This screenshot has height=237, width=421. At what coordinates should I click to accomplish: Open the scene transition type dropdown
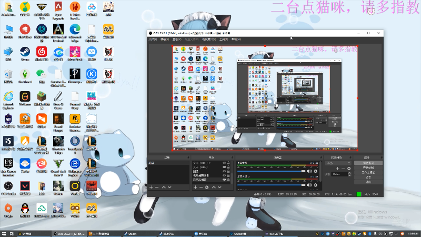point(338,163)
